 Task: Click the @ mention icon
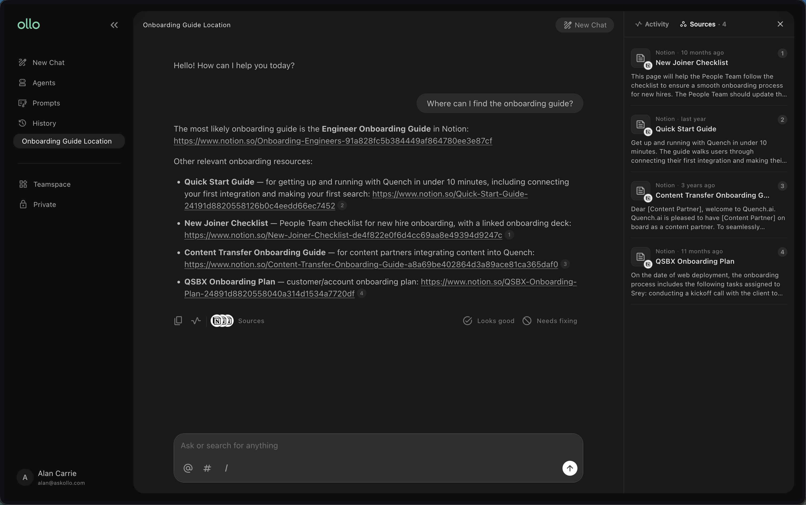tap(188, 468)
